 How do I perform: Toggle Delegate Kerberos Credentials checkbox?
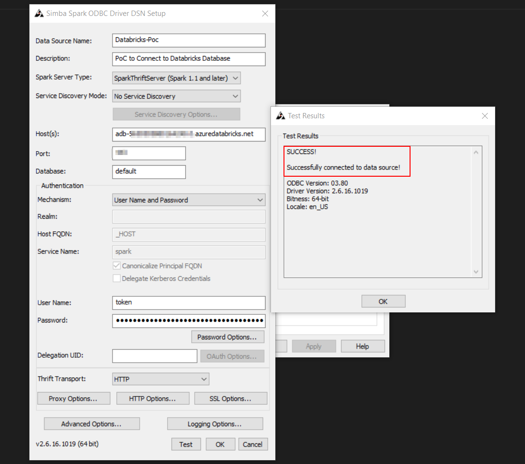pyautogui.click(x=116, y=279)
